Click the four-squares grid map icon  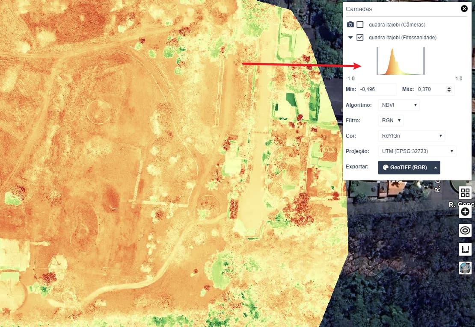coord(465,193)
